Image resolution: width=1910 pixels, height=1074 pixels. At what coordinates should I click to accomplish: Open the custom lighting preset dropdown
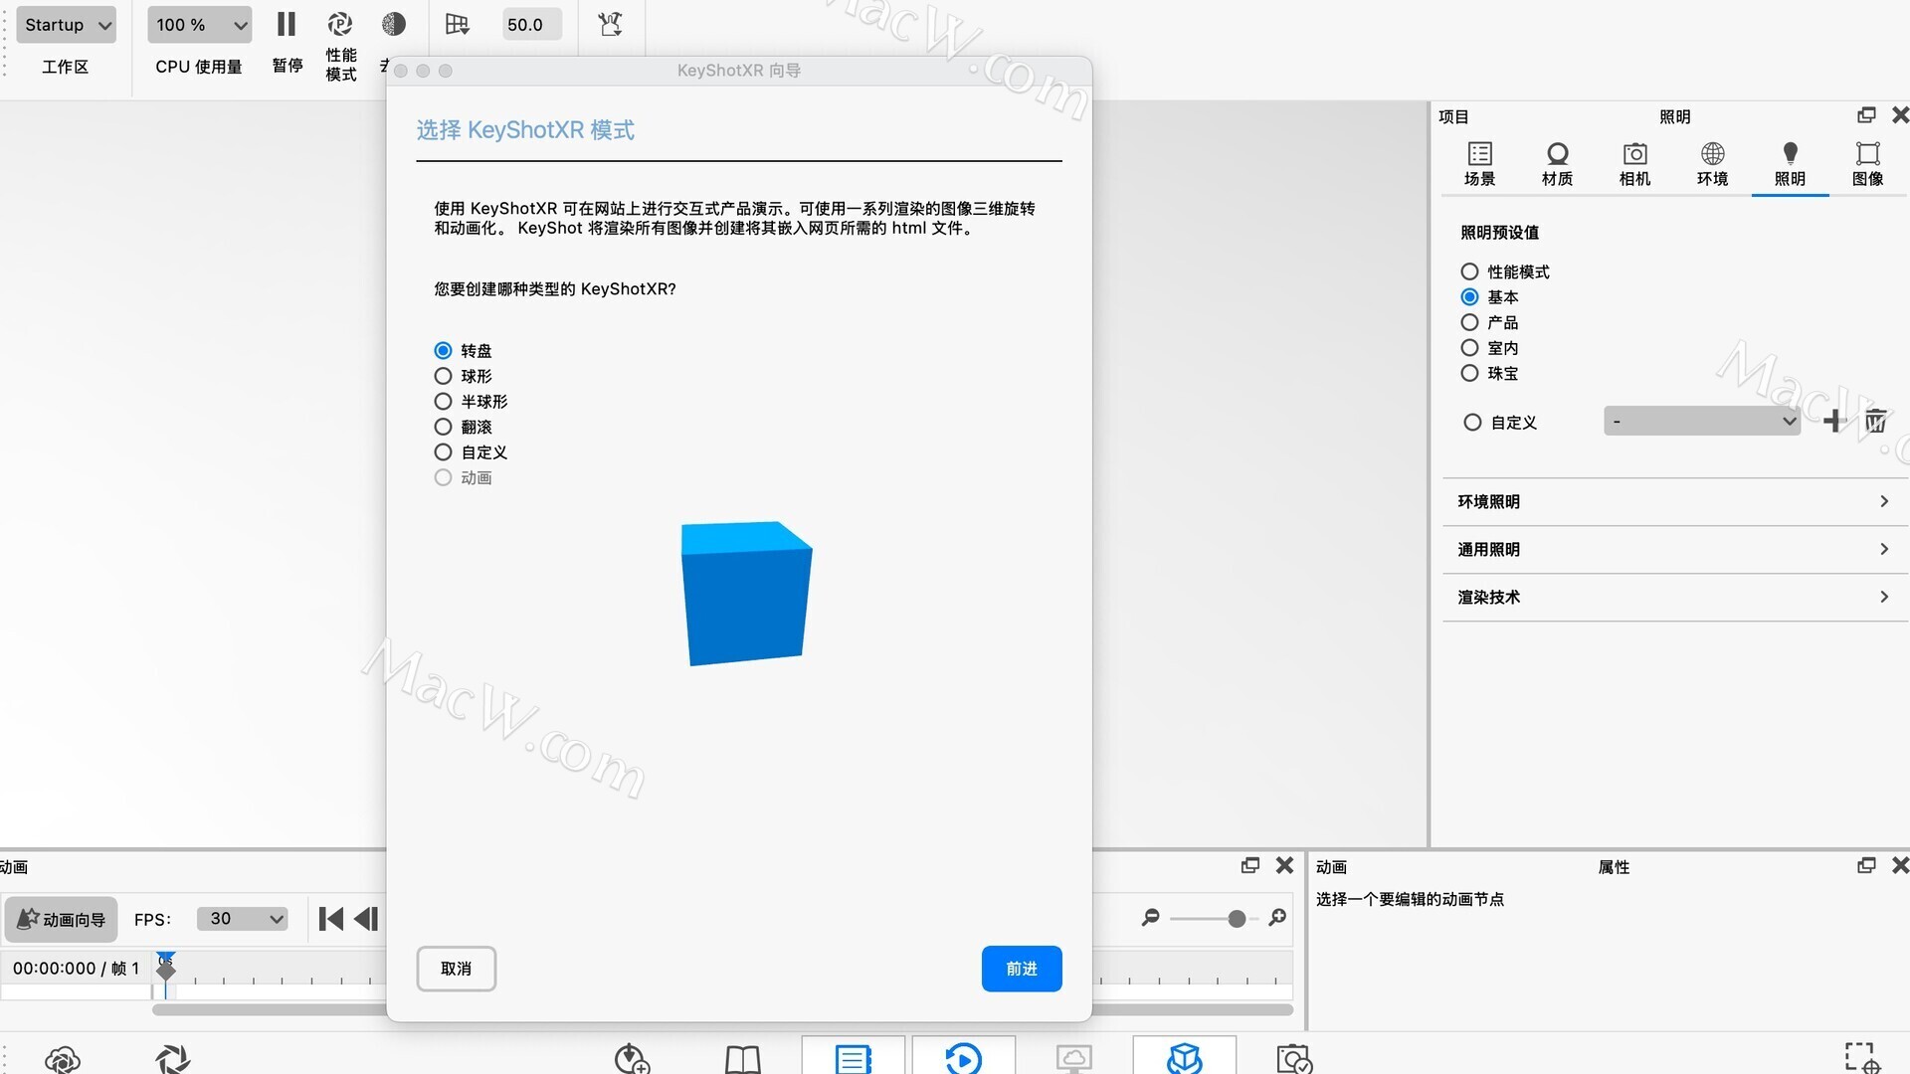point(1702,422)
